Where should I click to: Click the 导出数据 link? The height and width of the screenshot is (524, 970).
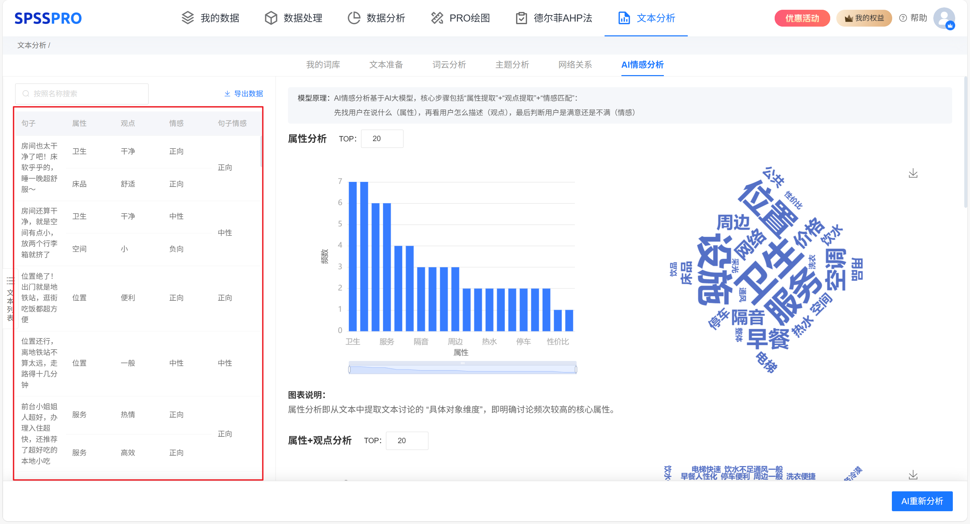coord(244,93)
